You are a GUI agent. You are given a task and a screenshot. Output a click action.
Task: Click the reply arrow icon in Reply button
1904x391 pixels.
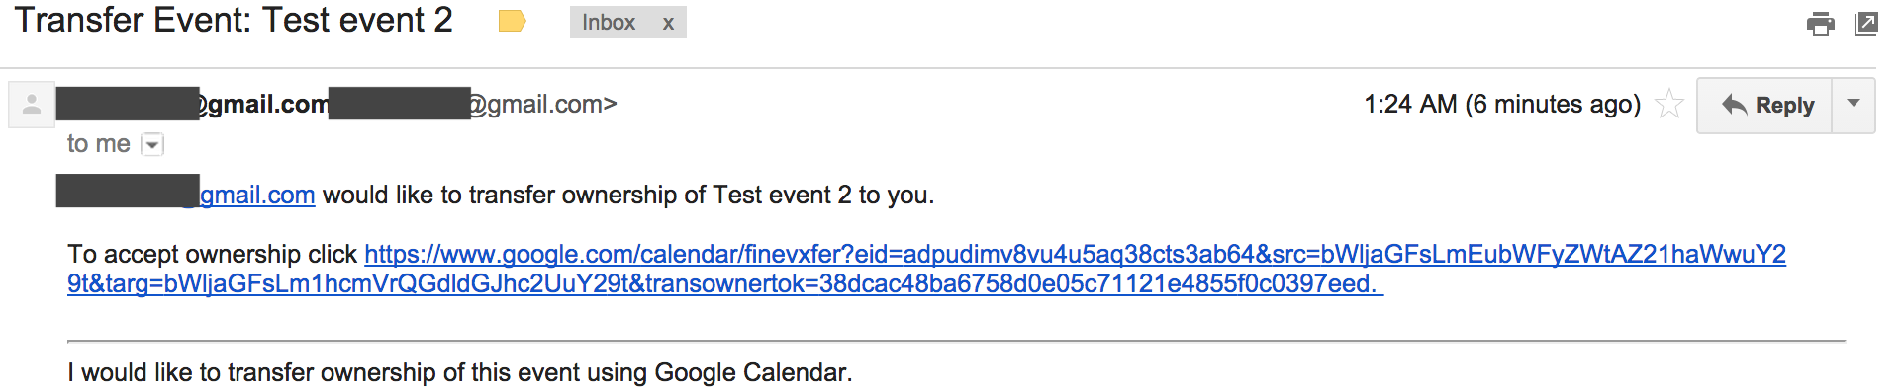(1734, 105)
